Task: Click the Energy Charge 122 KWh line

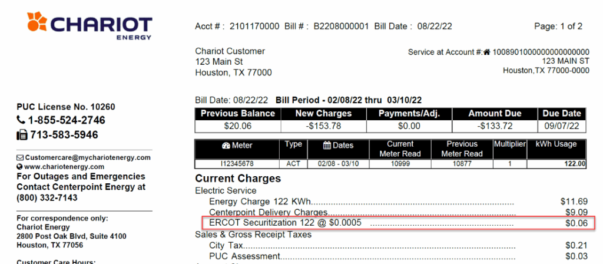Action: [260, 202]
